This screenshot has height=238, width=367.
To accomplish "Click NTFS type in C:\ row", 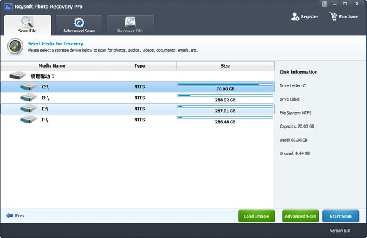I will tap(139, 87).
